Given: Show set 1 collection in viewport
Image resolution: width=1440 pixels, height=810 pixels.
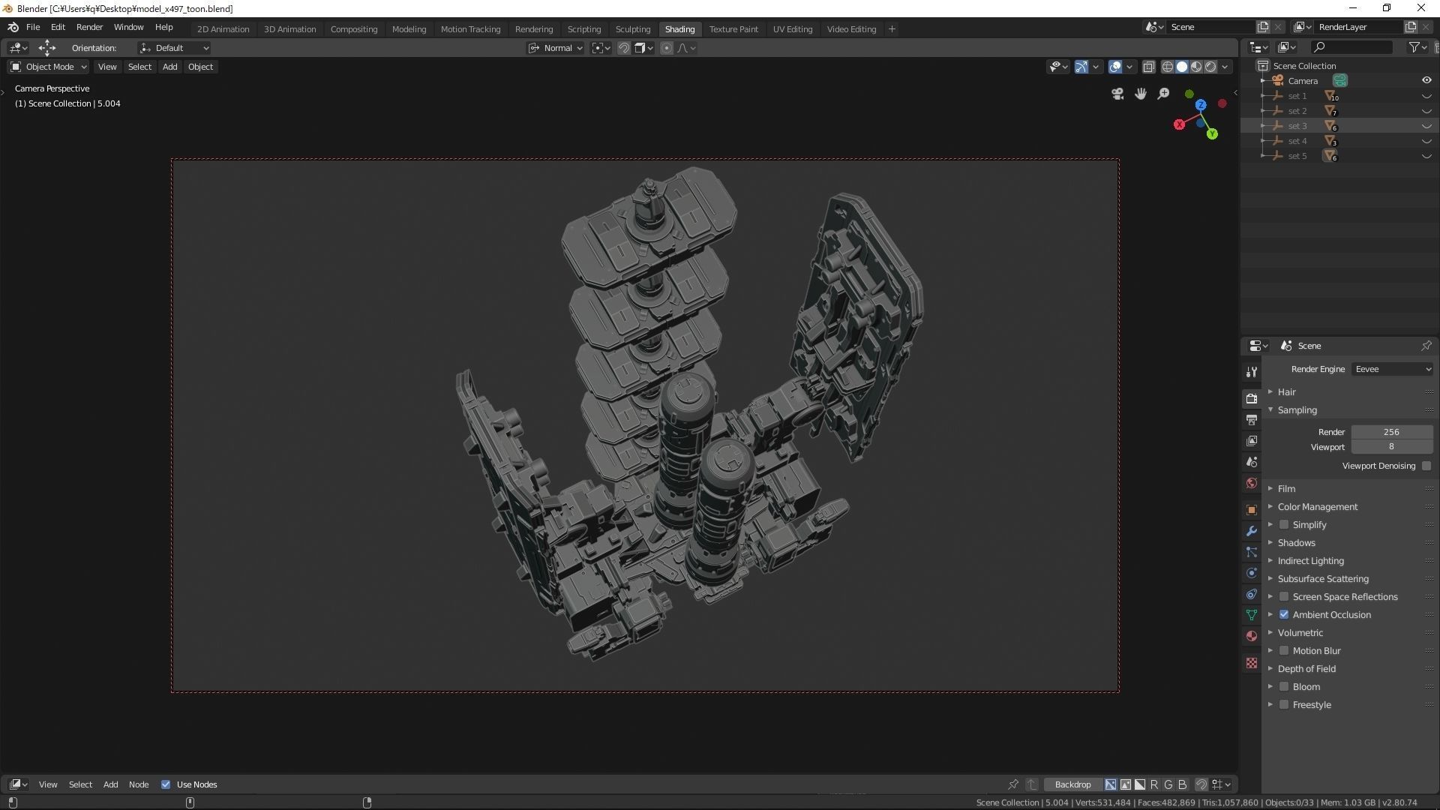Looking at the screenshot, I should (1426, 96).
